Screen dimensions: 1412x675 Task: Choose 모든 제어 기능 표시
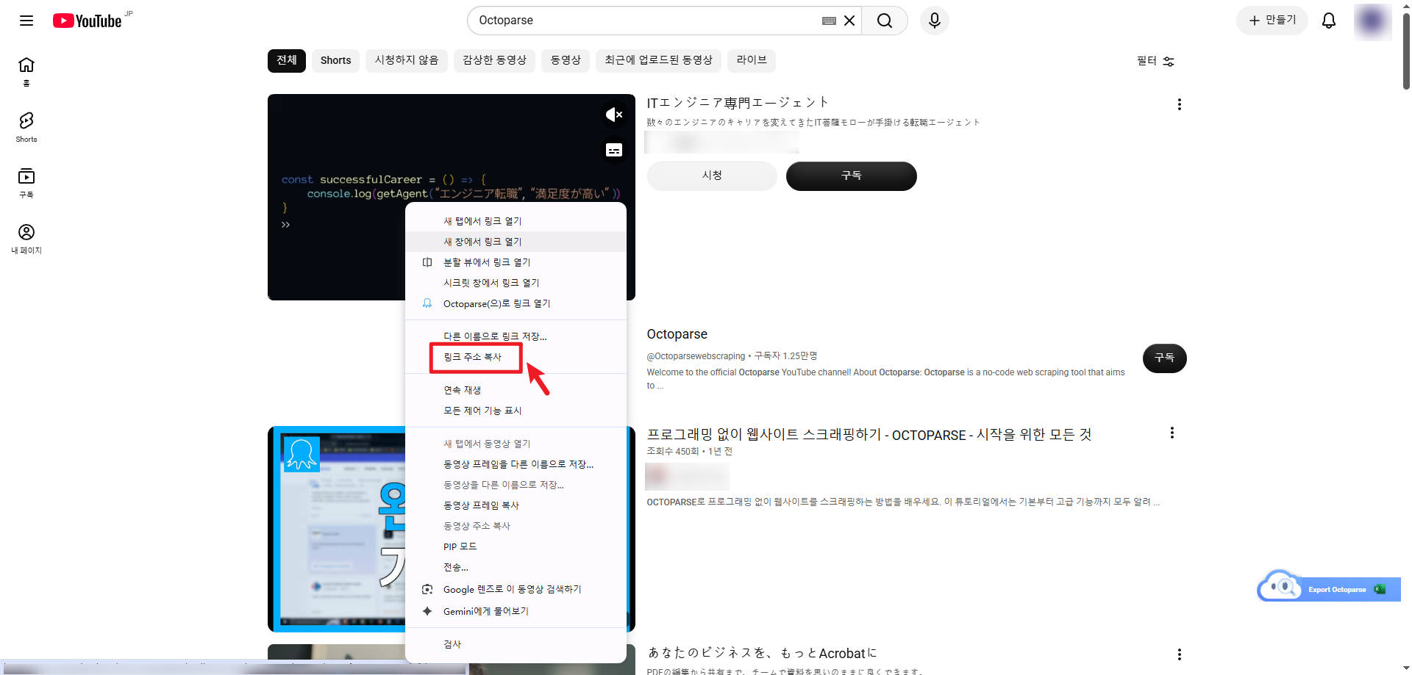pos(516,411)
